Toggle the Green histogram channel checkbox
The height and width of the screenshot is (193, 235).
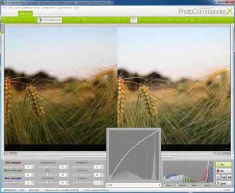[x=177, y=186]
